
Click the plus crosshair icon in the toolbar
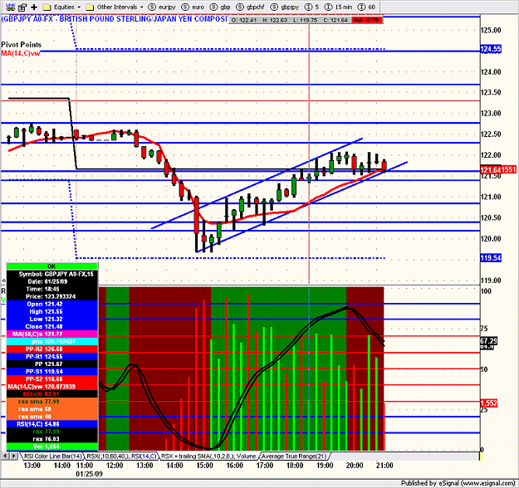(x=34, y=7)
